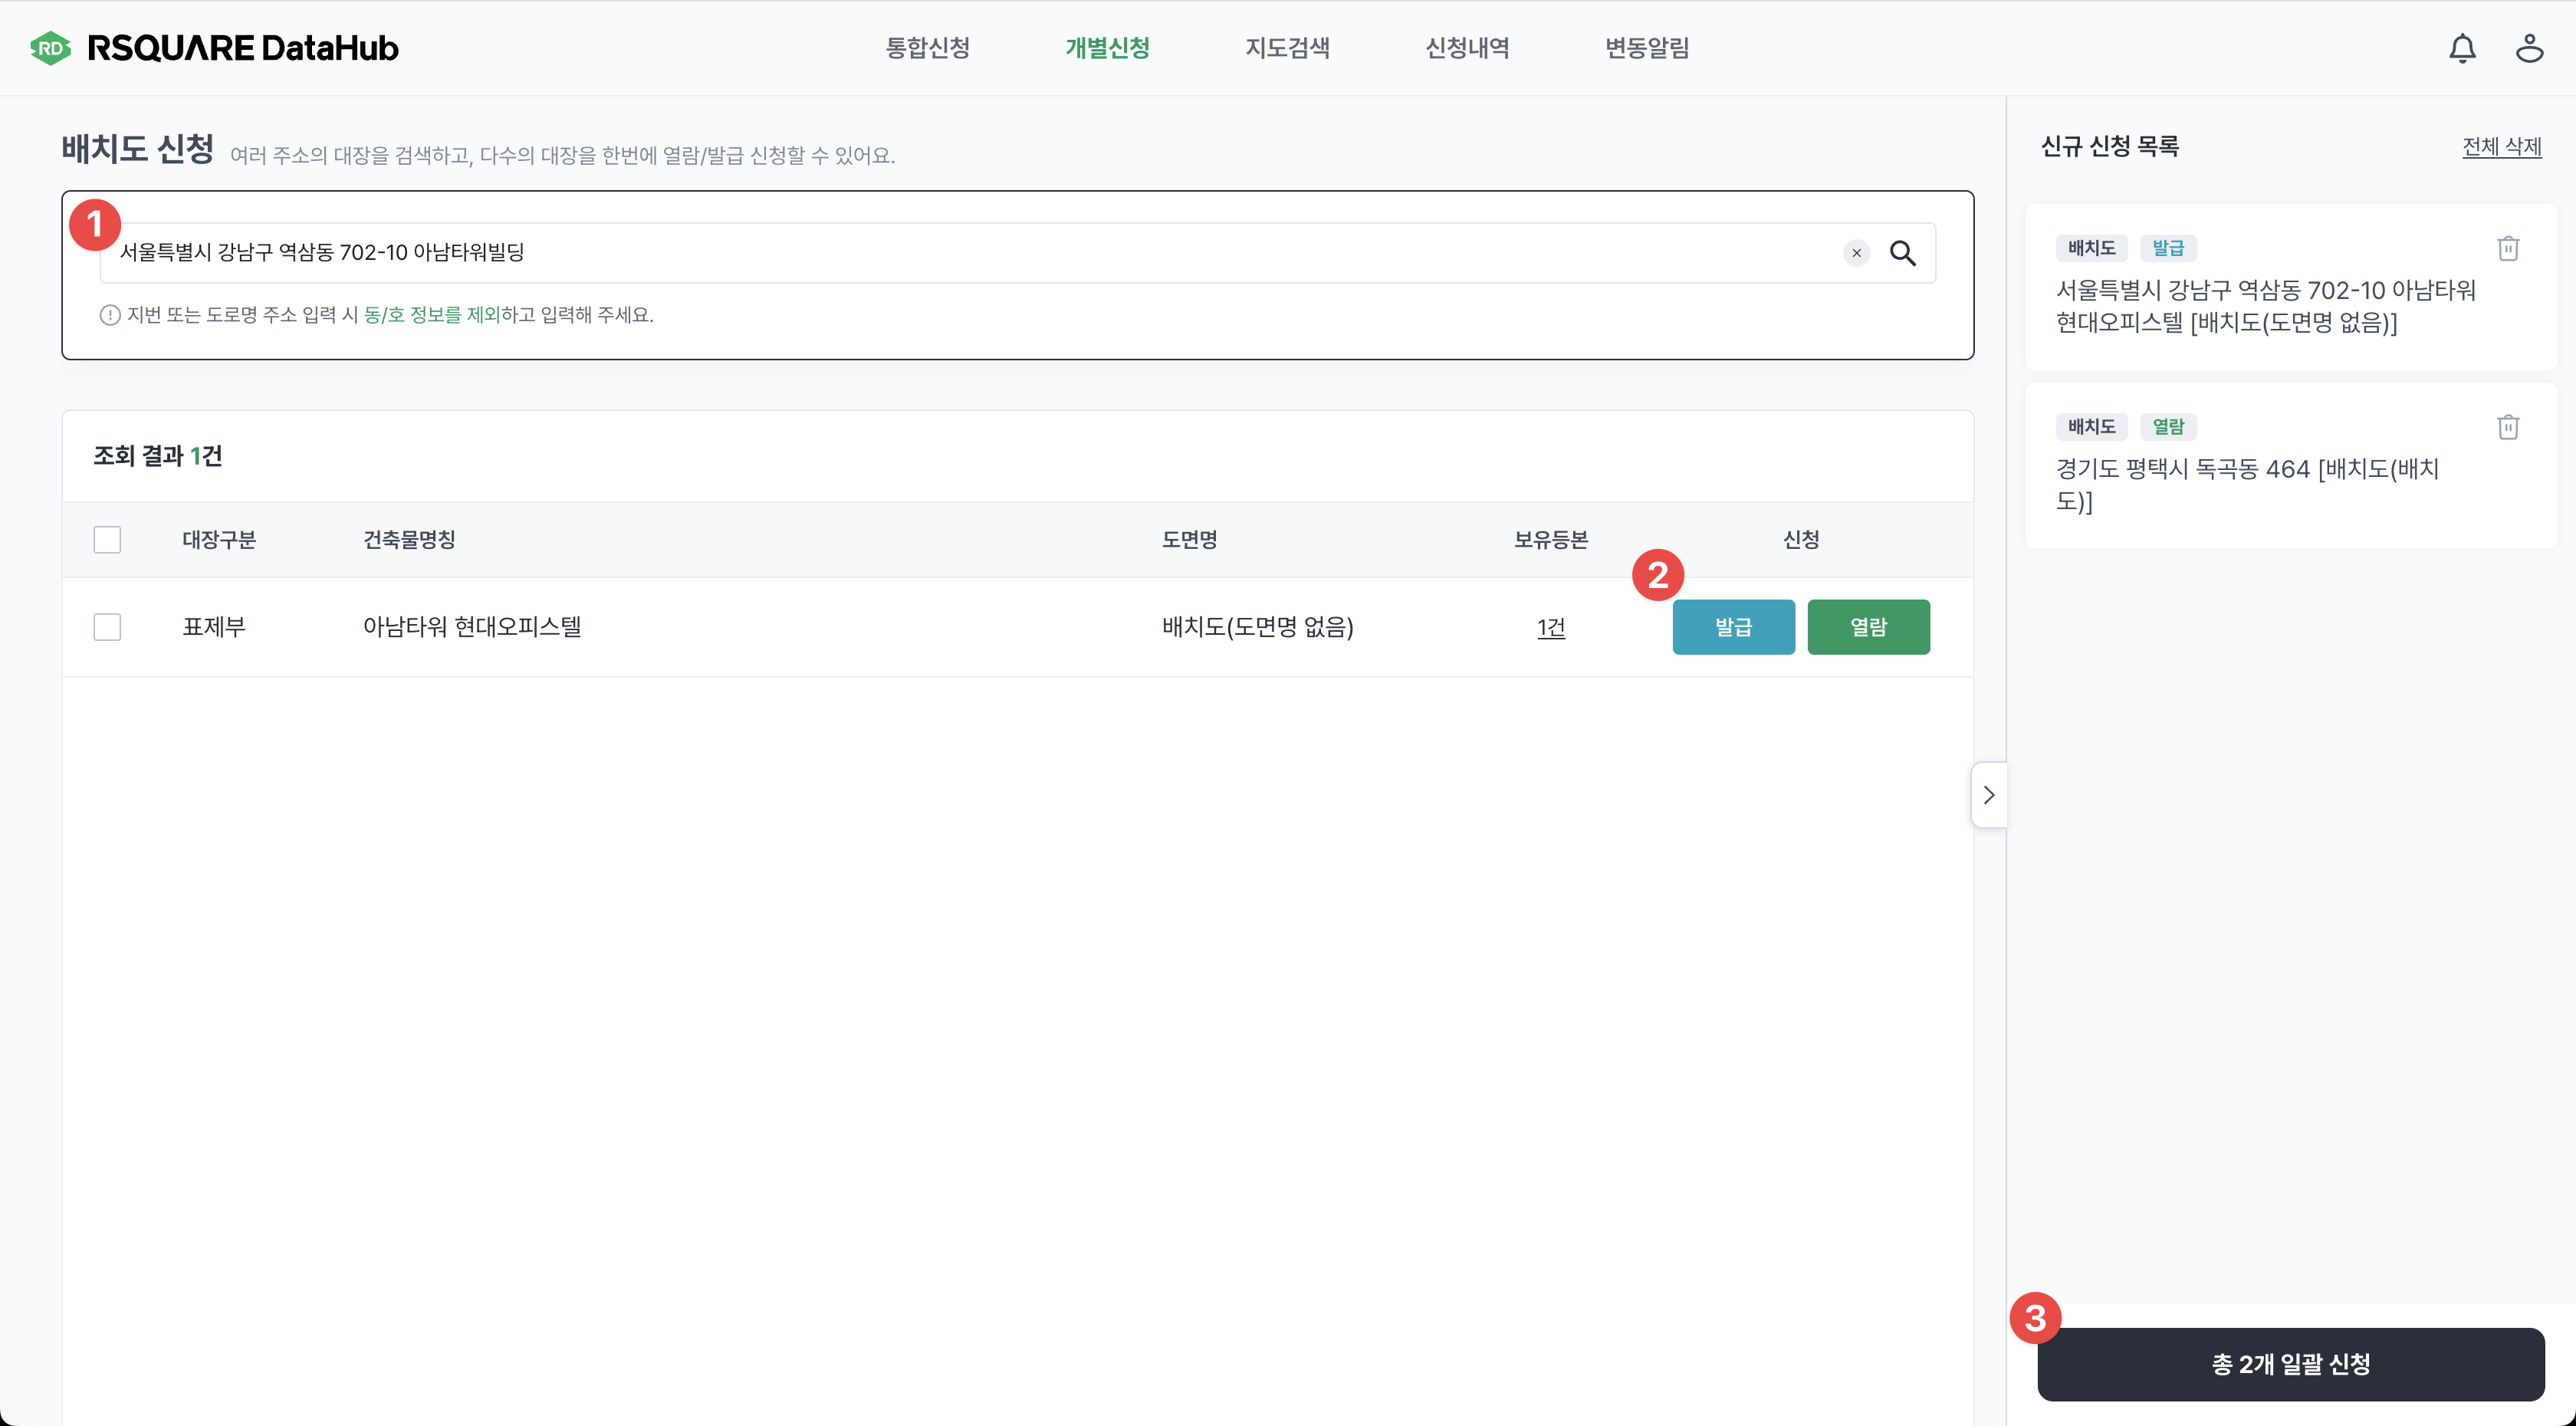Delete the 아남타워 발급 request item
The width and height of the screenshot is (2576, 1426).
(x=2507, y=248)
